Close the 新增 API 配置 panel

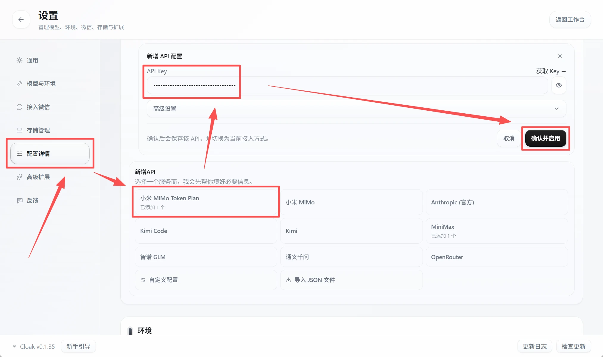pos(560,56)
